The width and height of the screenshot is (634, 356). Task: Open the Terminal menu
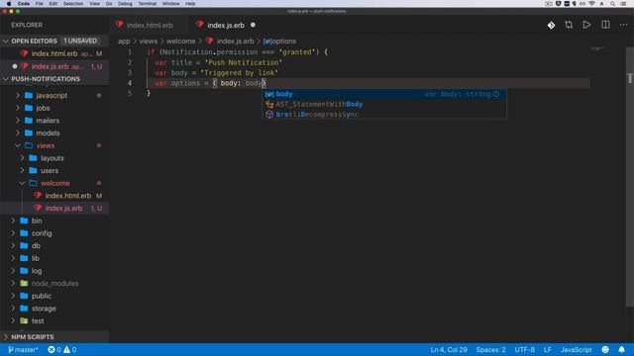click(x=148, y=4)
